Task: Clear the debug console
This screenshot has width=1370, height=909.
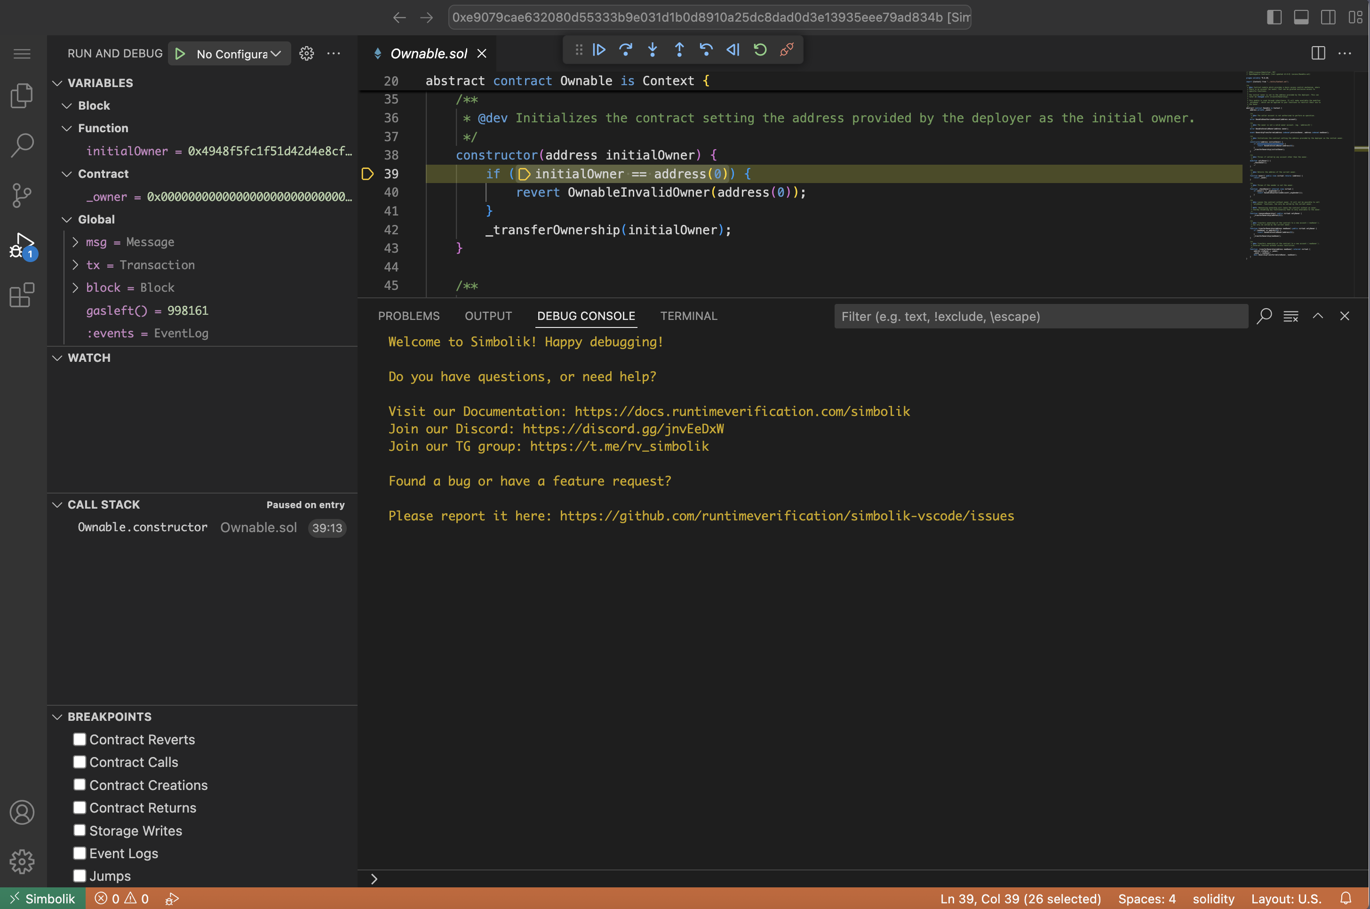Action: [x=1290, y=316]
